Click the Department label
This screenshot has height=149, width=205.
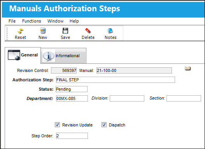pyautogui.click(x=40, y=98)
